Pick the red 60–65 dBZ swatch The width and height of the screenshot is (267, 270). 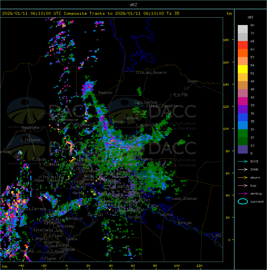[243, 45]
